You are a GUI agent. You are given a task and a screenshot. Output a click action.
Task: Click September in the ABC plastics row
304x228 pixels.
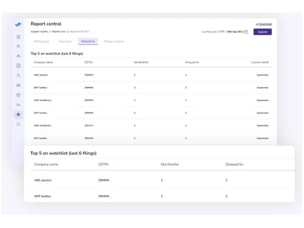[263, 75]
